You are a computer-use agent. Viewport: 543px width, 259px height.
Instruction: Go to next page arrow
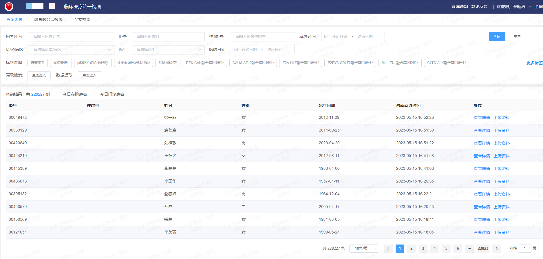497,248
